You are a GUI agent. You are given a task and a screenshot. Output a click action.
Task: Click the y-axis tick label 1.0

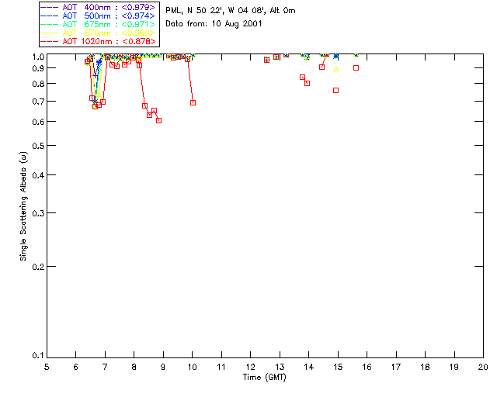(x=38, y=57)
